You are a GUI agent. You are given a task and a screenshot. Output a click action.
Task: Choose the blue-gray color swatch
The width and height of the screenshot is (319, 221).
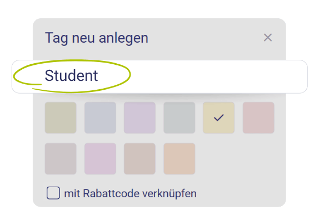point(100,117)
